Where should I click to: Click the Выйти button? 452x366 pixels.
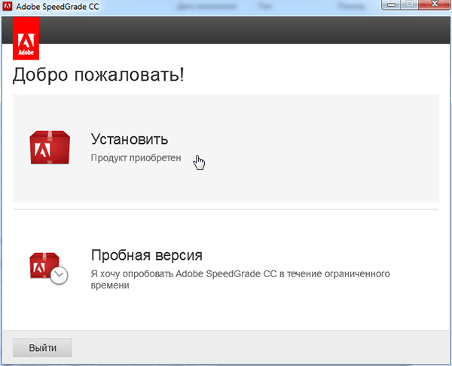(42, 348)
